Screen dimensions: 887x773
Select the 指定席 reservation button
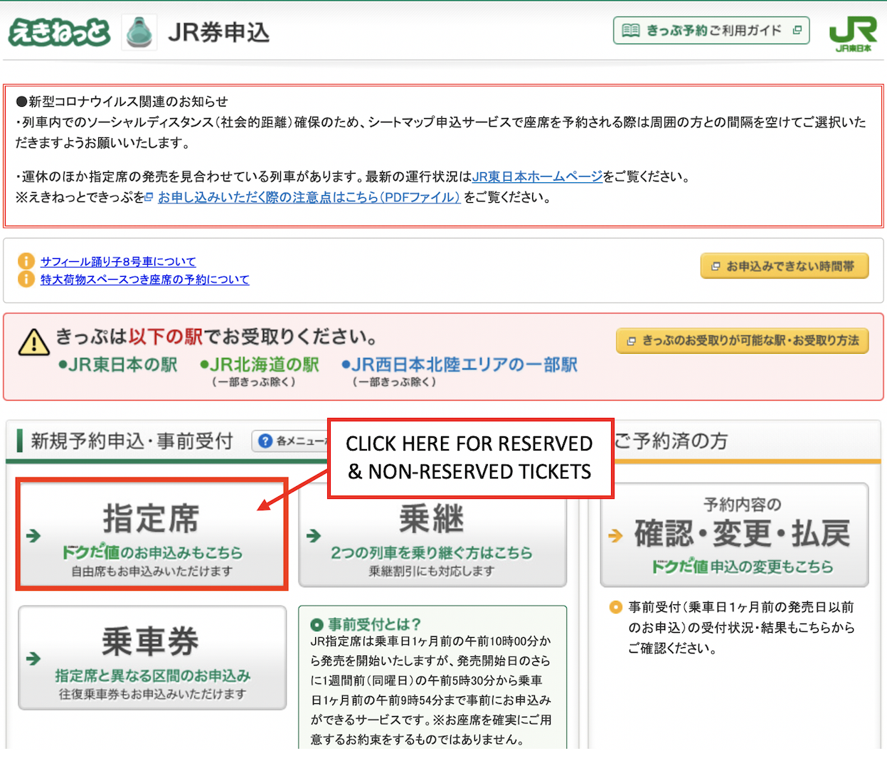[x=152, y=535]
